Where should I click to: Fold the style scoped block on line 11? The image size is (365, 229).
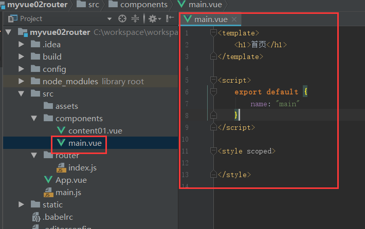(x=213, y=151)
